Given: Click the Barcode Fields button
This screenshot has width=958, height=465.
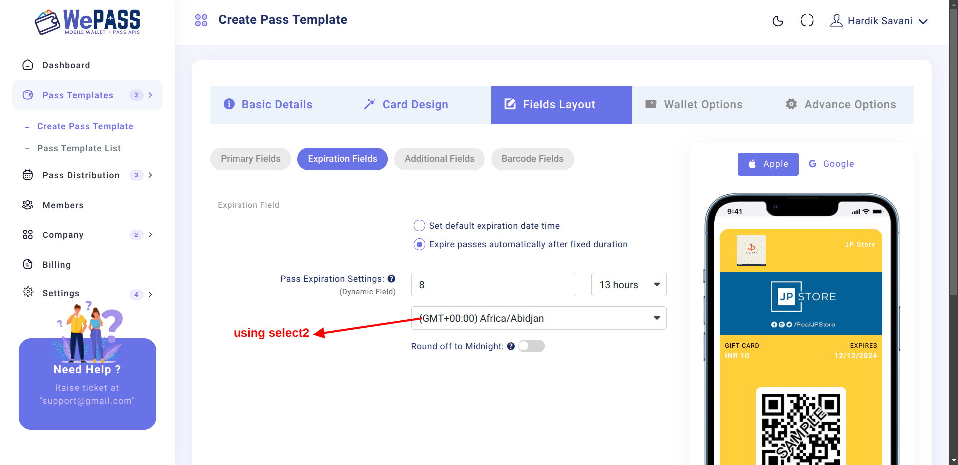Looking at the screenshot, I should coord(532,159).
